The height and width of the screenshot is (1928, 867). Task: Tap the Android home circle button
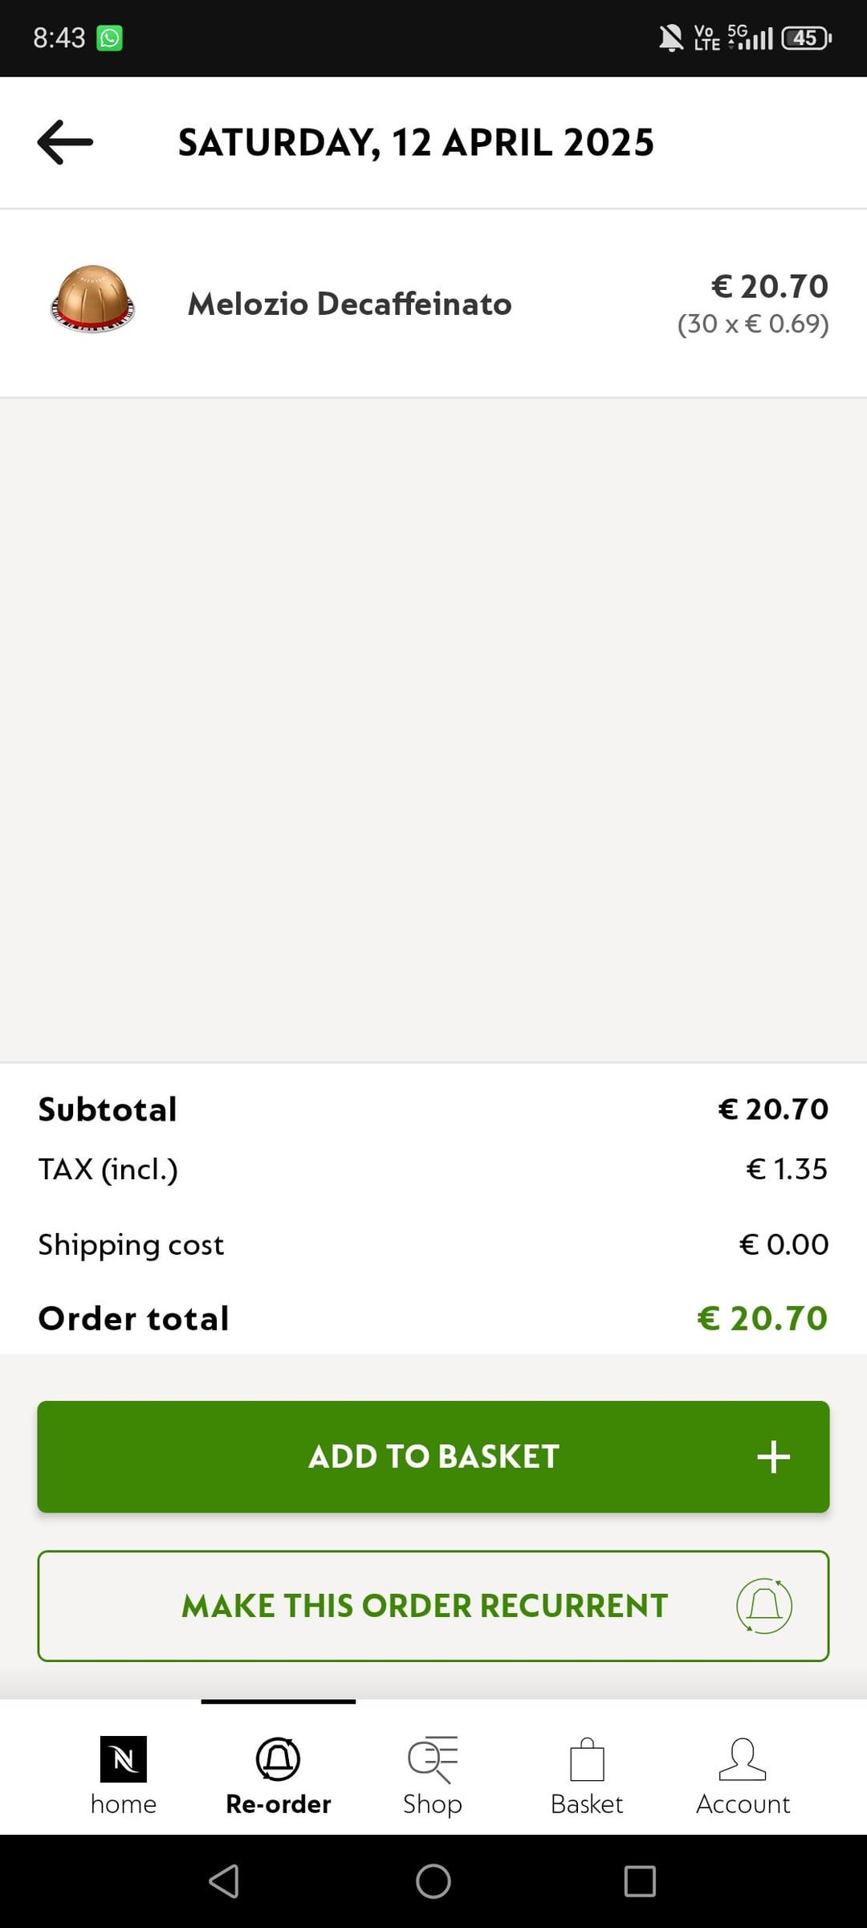pyautogui.click(x=433, y=1881)
